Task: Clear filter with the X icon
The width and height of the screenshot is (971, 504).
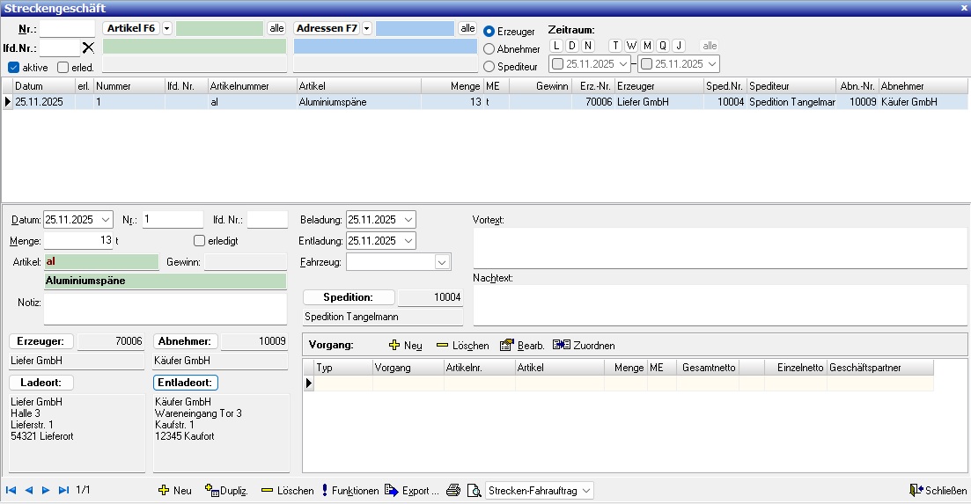Action: [88, 47]
